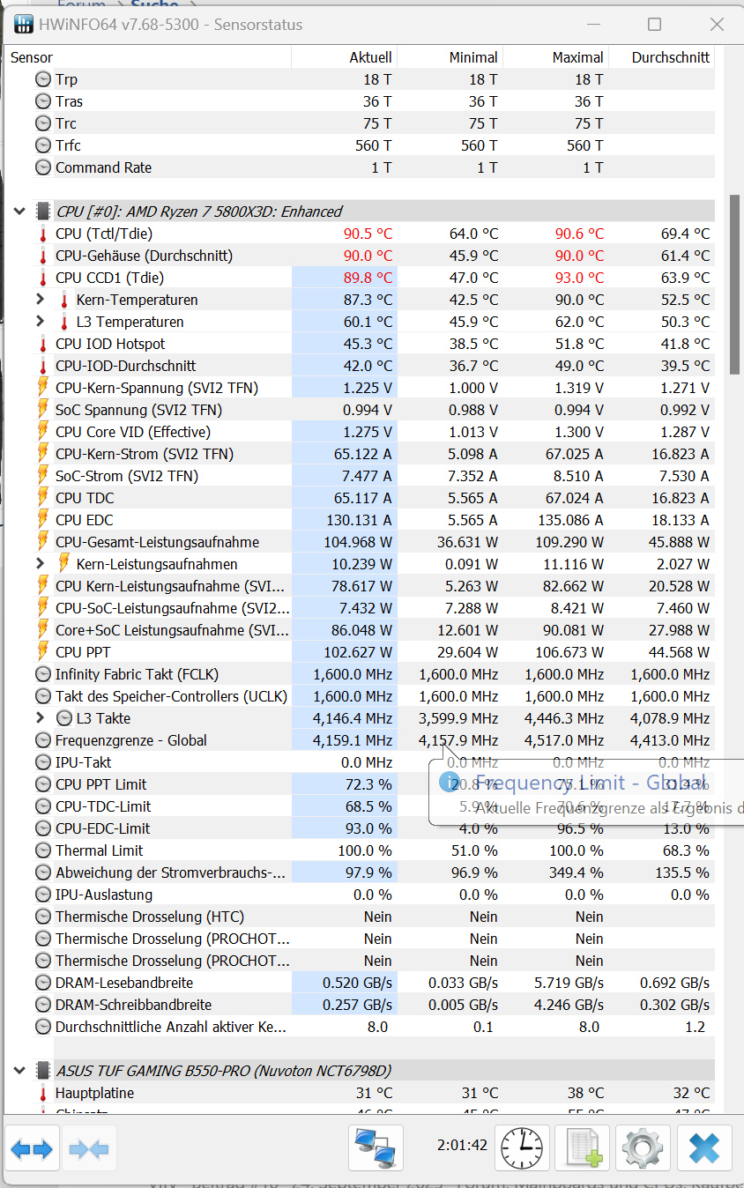Screen dimensions: 744x1188
Task: Click the Maximal column header
Action: click(x=582, y=57)
